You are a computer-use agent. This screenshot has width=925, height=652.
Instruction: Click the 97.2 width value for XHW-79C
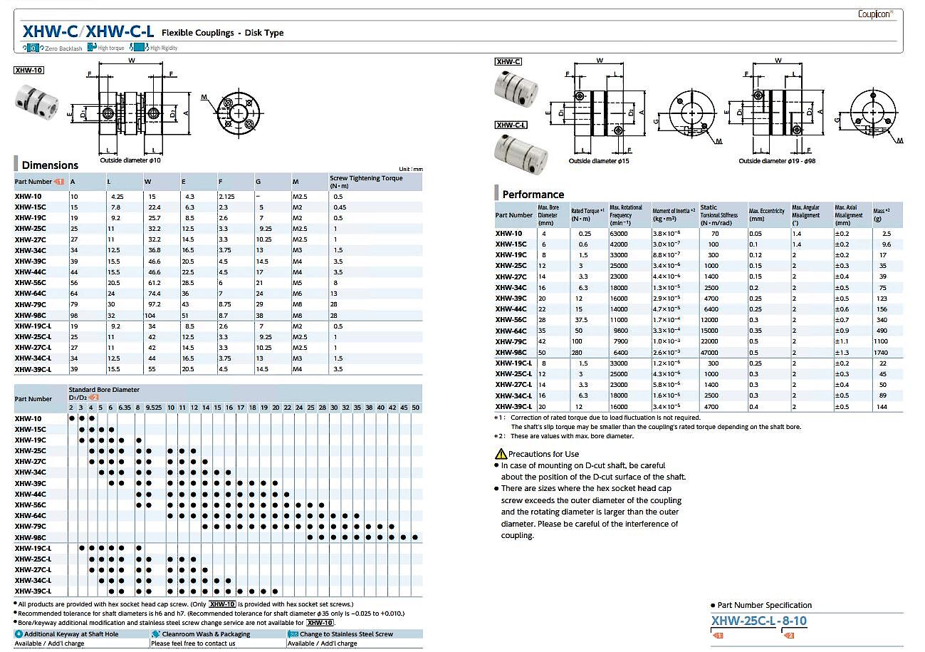coord(152,304)
